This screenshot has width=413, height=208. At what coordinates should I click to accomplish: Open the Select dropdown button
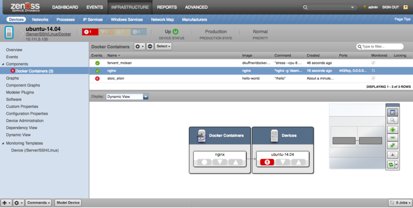click(x=163, y=46)
